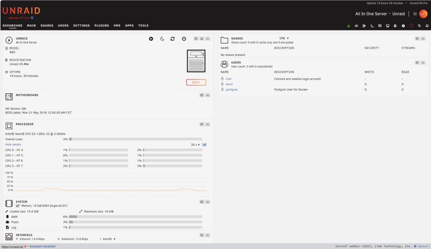Open the Unraid tile gear settings
Image resolution: width=431 pixels, height=249 pixels.
196,39
